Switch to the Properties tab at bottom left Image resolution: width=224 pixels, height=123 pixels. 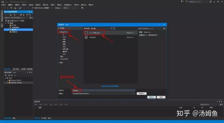(x=14, y=118)
